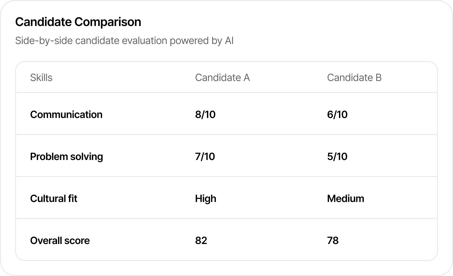Click the Problem solving row label
This screenshot has width=453, height=276.
(66, 156)
